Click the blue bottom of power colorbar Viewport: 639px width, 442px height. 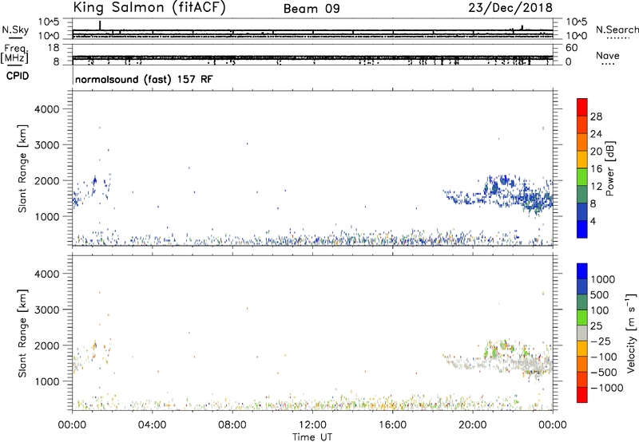click(582, 229)
